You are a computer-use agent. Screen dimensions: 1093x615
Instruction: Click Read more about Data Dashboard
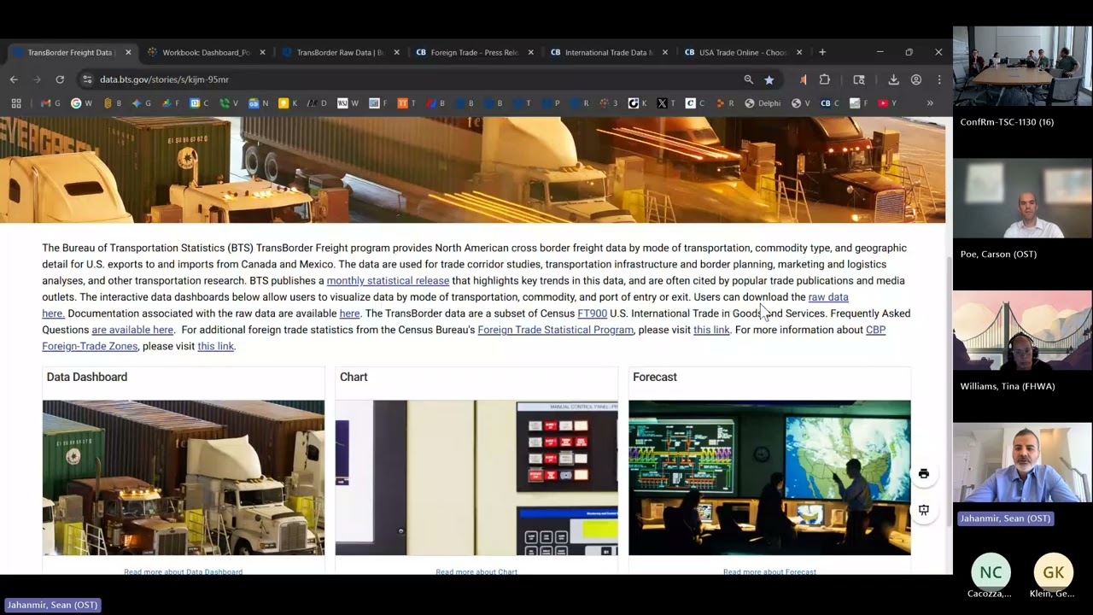[x=184, y=571]
